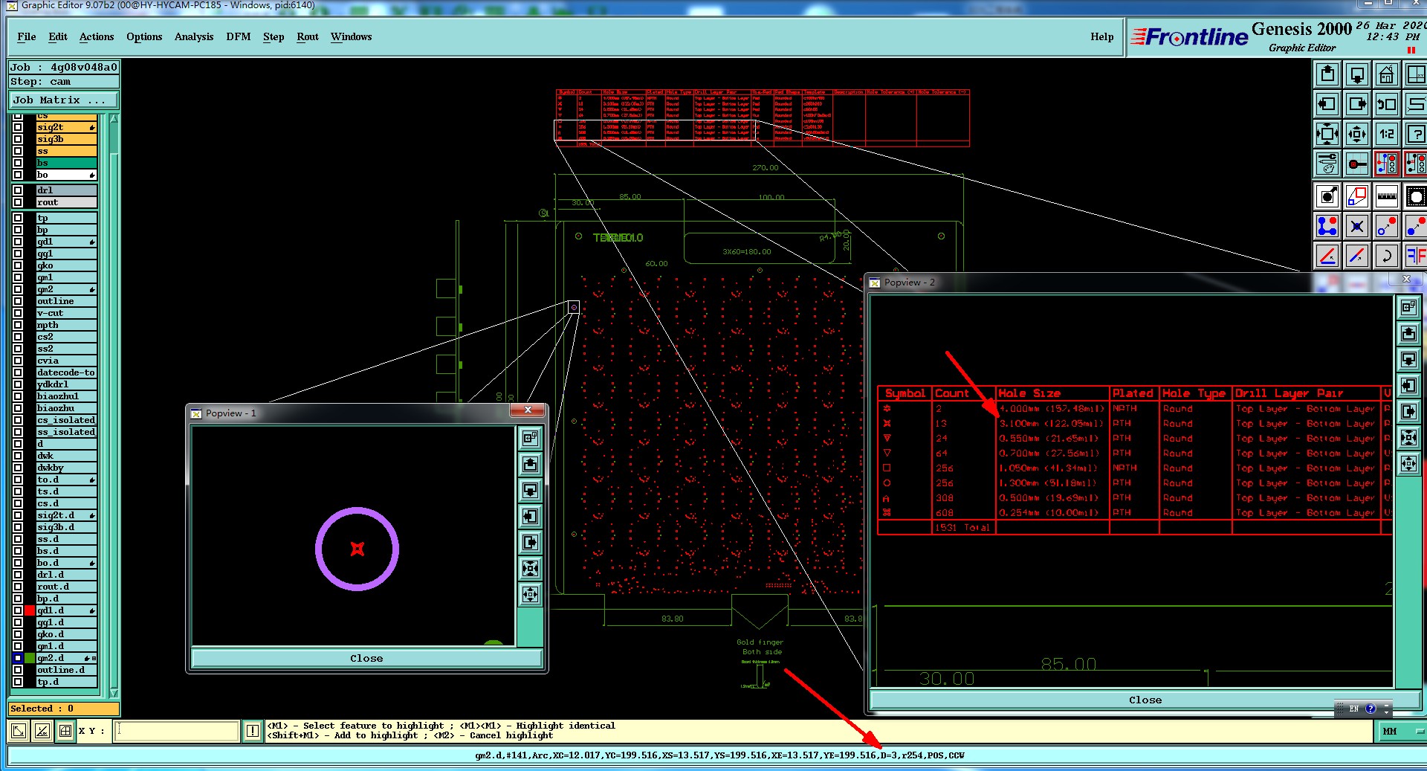The image size is (1427, 771).
Task: Toggle checkbox for layer v-cut
Action: (18, 313)
